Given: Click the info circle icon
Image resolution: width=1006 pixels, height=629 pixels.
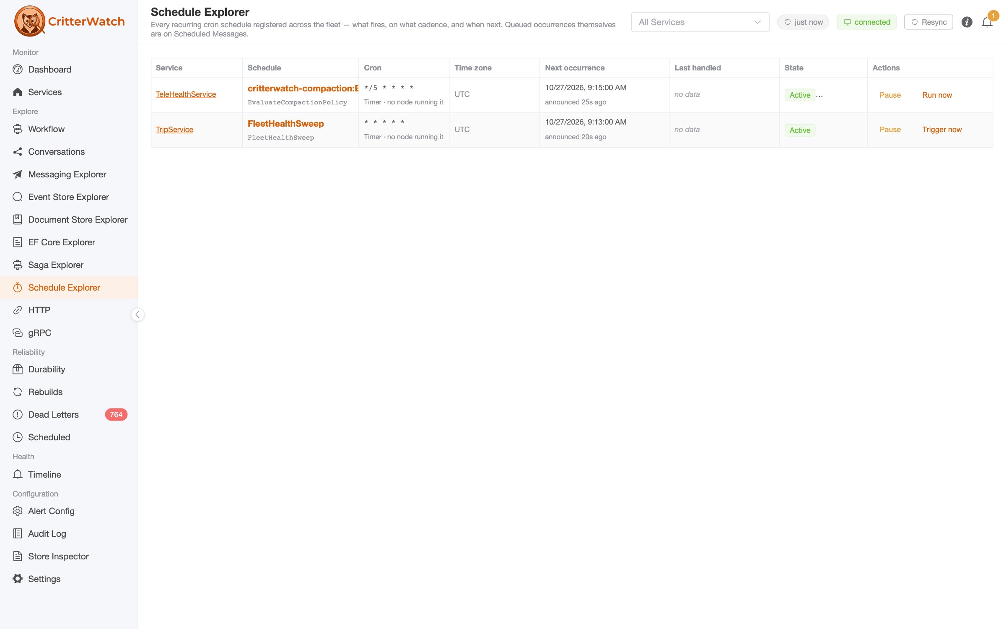Looking at the screenshot, I should [967, 22].
